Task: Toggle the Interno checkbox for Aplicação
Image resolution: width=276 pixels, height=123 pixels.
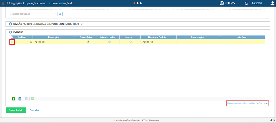Action: tap(131, 42)
